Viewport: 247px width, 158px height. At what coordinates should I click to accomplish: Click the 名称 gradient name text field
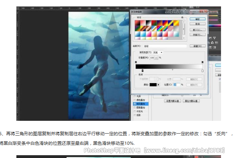[x=165, y=46]
